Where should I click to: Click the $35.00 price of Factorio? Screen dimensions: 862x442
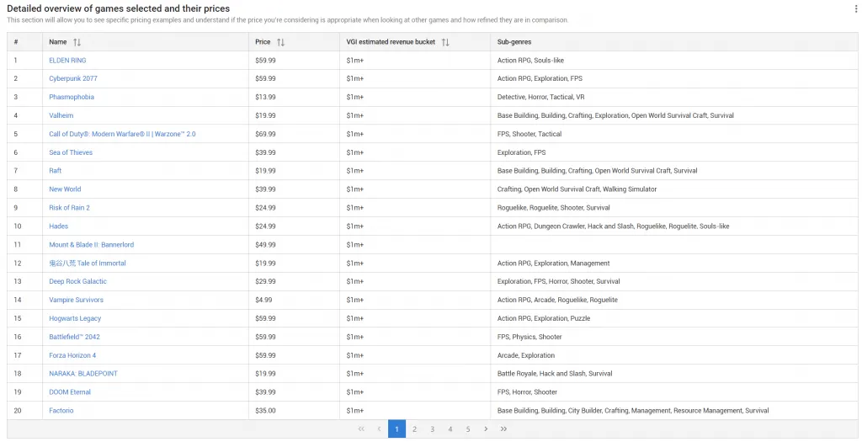click(265, 411)
